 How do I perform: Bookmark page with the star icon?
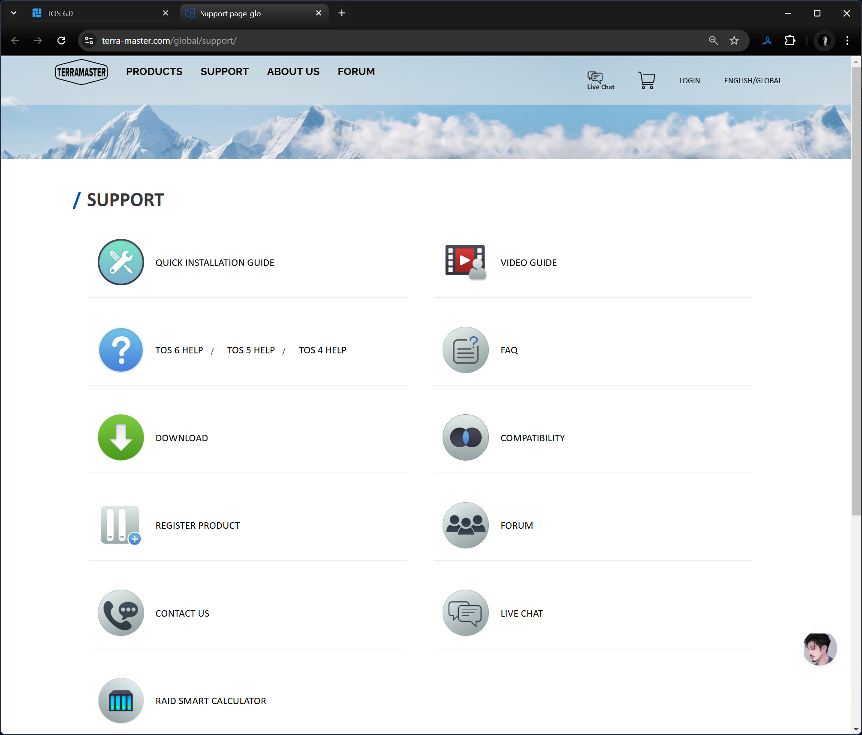(x=734, y=40)
